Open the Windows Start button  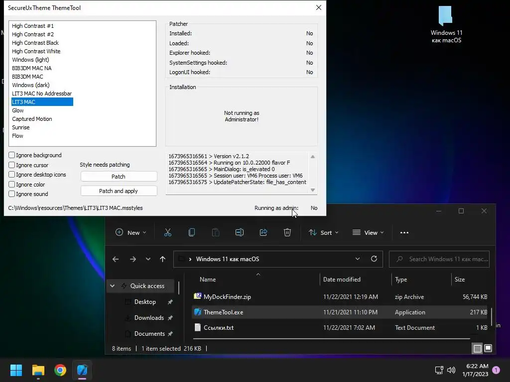[16, 370]
